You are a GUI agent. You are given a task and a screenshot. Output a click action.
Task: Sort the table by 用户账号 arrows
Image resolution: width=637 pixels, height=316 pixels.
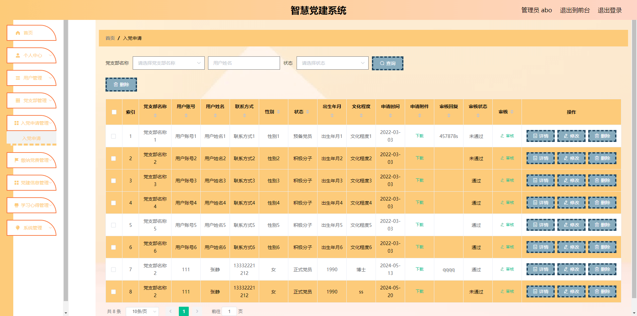[186, 115]
